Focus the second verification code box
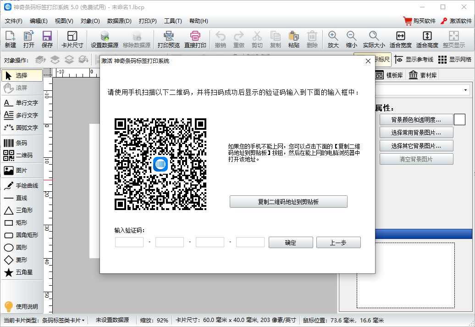The width and height of the screenshot is (475, 327). coord(170,243)
